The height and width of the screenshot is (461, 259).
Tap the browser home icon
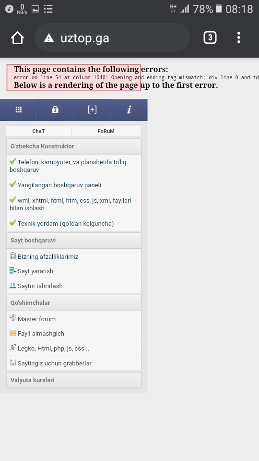pos(17,38)
